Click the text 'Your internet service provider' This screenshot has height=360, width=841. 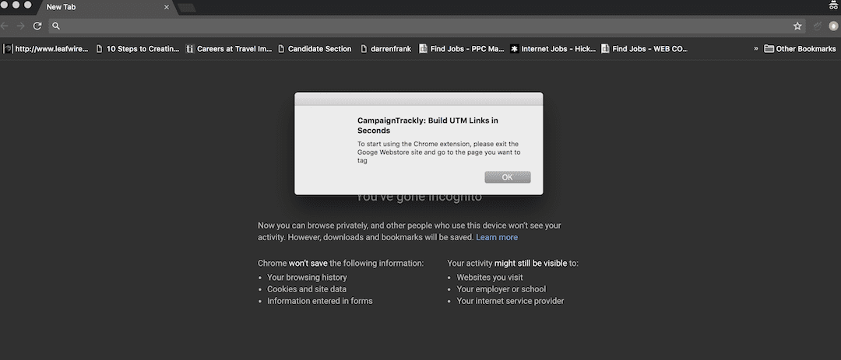tap(510, 301)
